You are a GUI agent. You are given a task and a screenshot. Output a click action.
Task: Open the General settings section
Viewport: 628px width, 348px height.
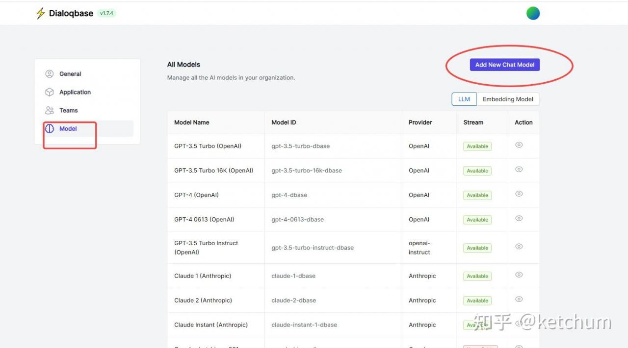pos(87,74)
